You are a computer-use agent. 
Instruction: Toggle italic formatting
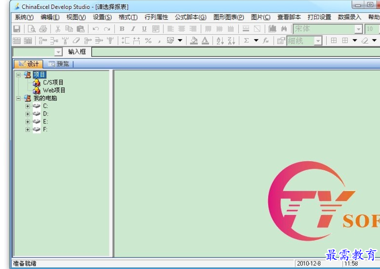coord(133,29)
